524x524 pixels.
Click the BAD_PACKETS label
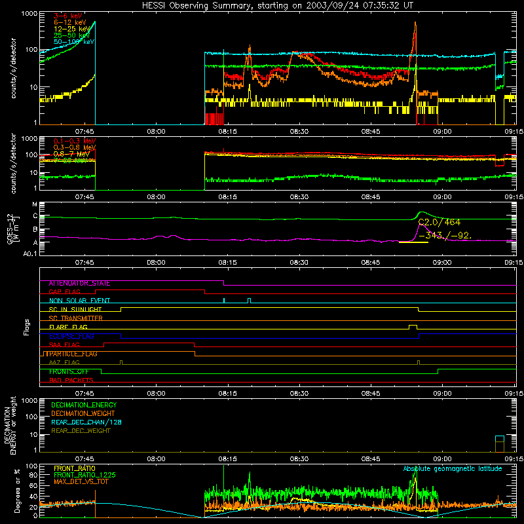71,381
